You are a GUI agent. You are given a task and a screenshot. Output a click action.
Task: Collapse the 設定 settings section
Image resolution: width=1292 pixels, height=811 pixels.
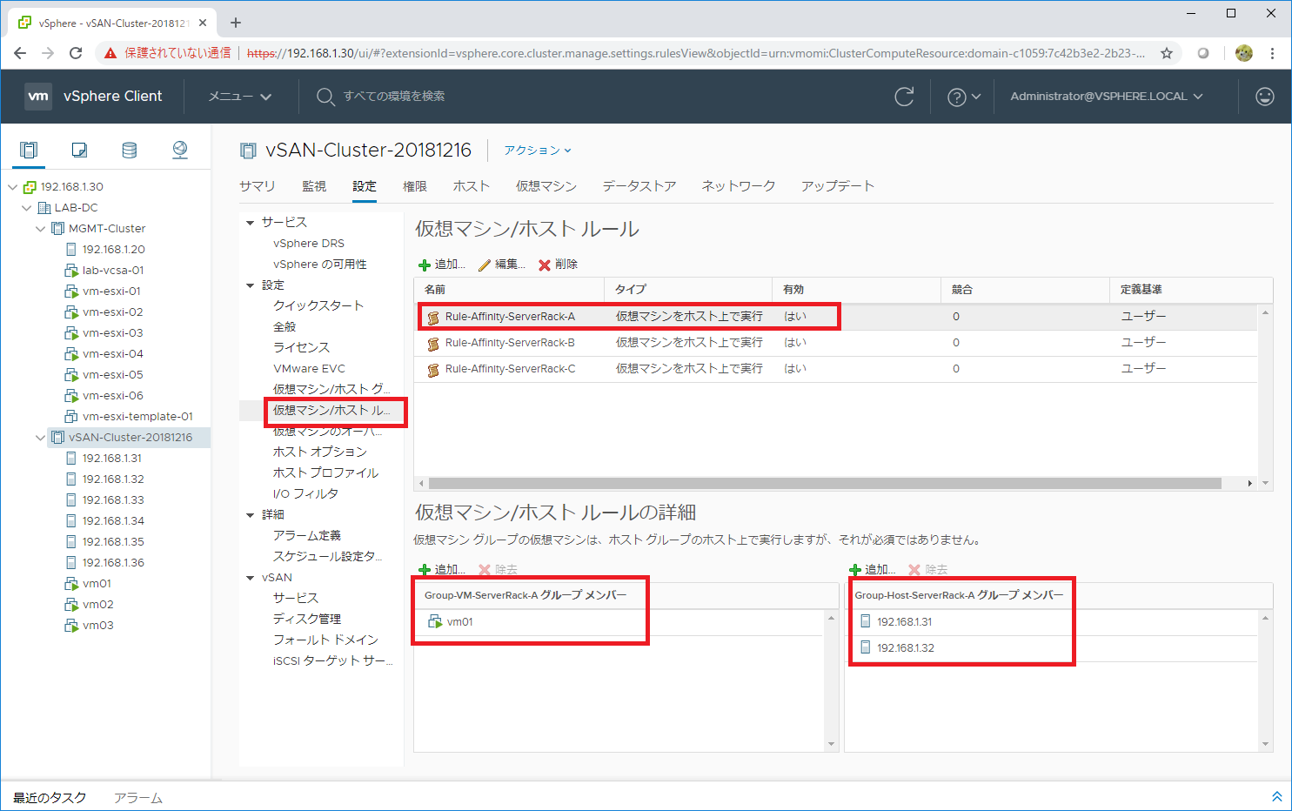click(251, 285)
